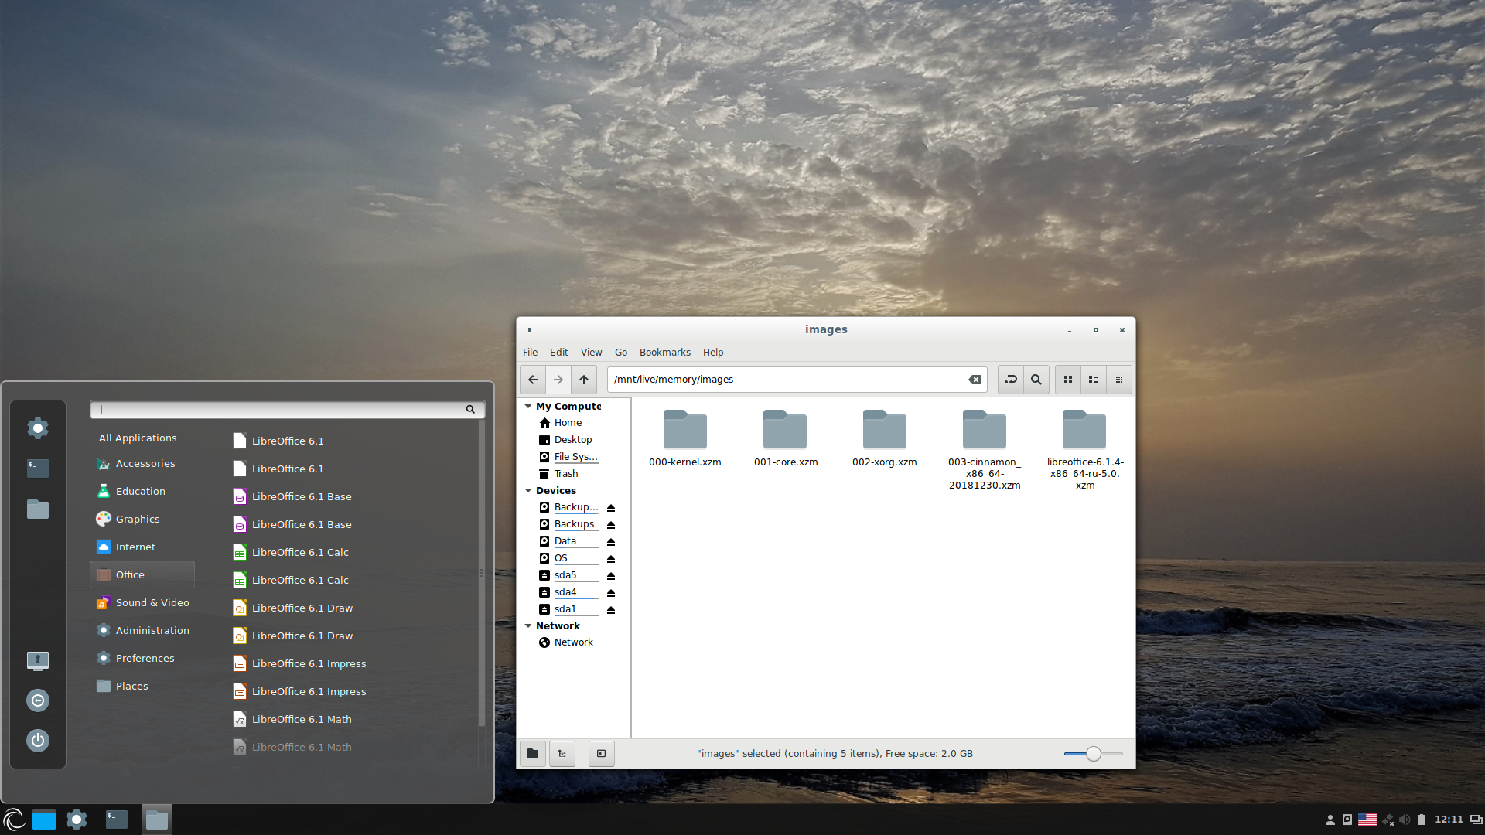The image size is (1485, 835).
Task: Eject the Data device
Action: [x=611, y=542]
